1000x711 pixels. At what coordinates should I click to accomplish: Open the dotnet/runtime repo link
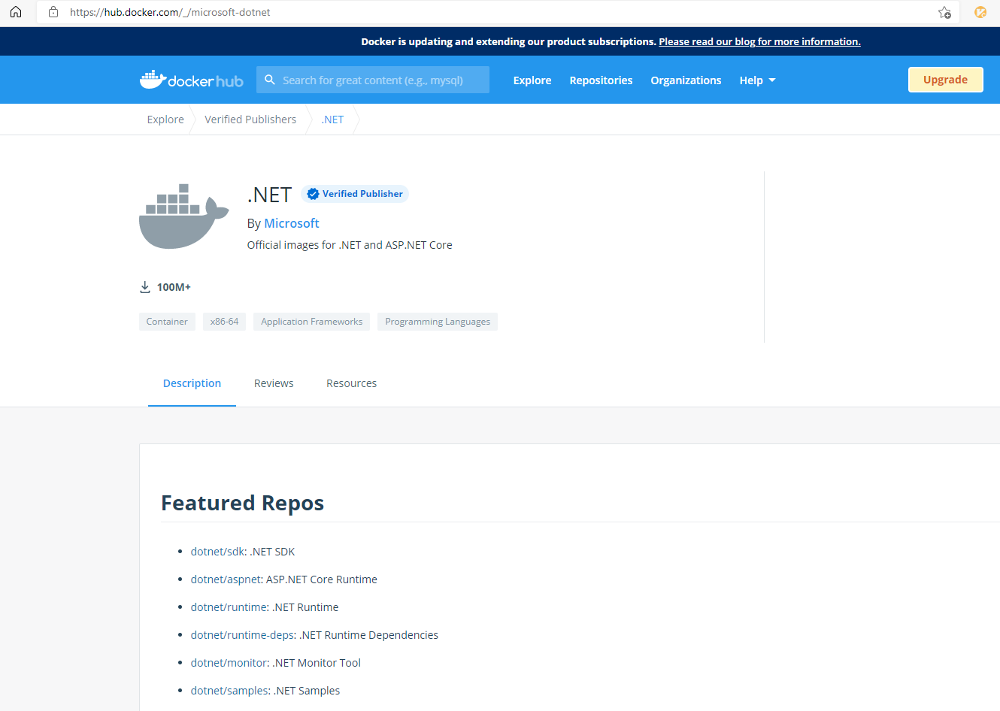tap(229, 607)
